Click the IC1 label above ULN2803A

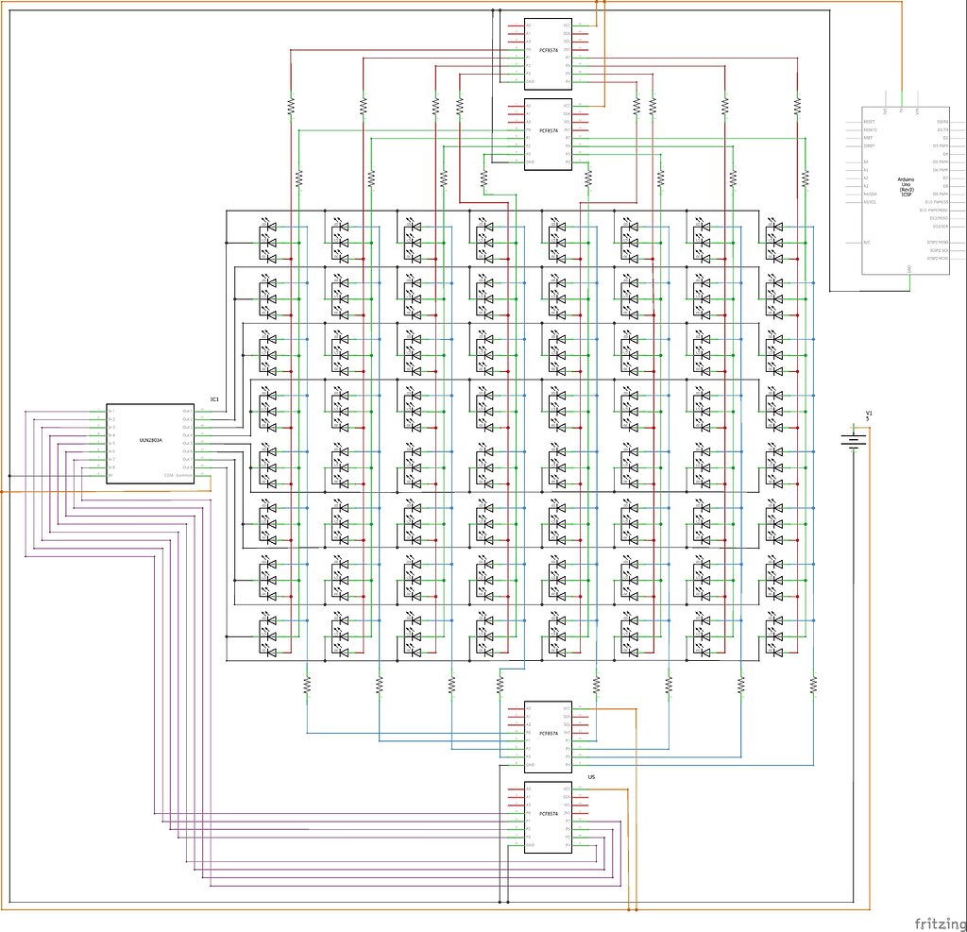coord(214,398)
